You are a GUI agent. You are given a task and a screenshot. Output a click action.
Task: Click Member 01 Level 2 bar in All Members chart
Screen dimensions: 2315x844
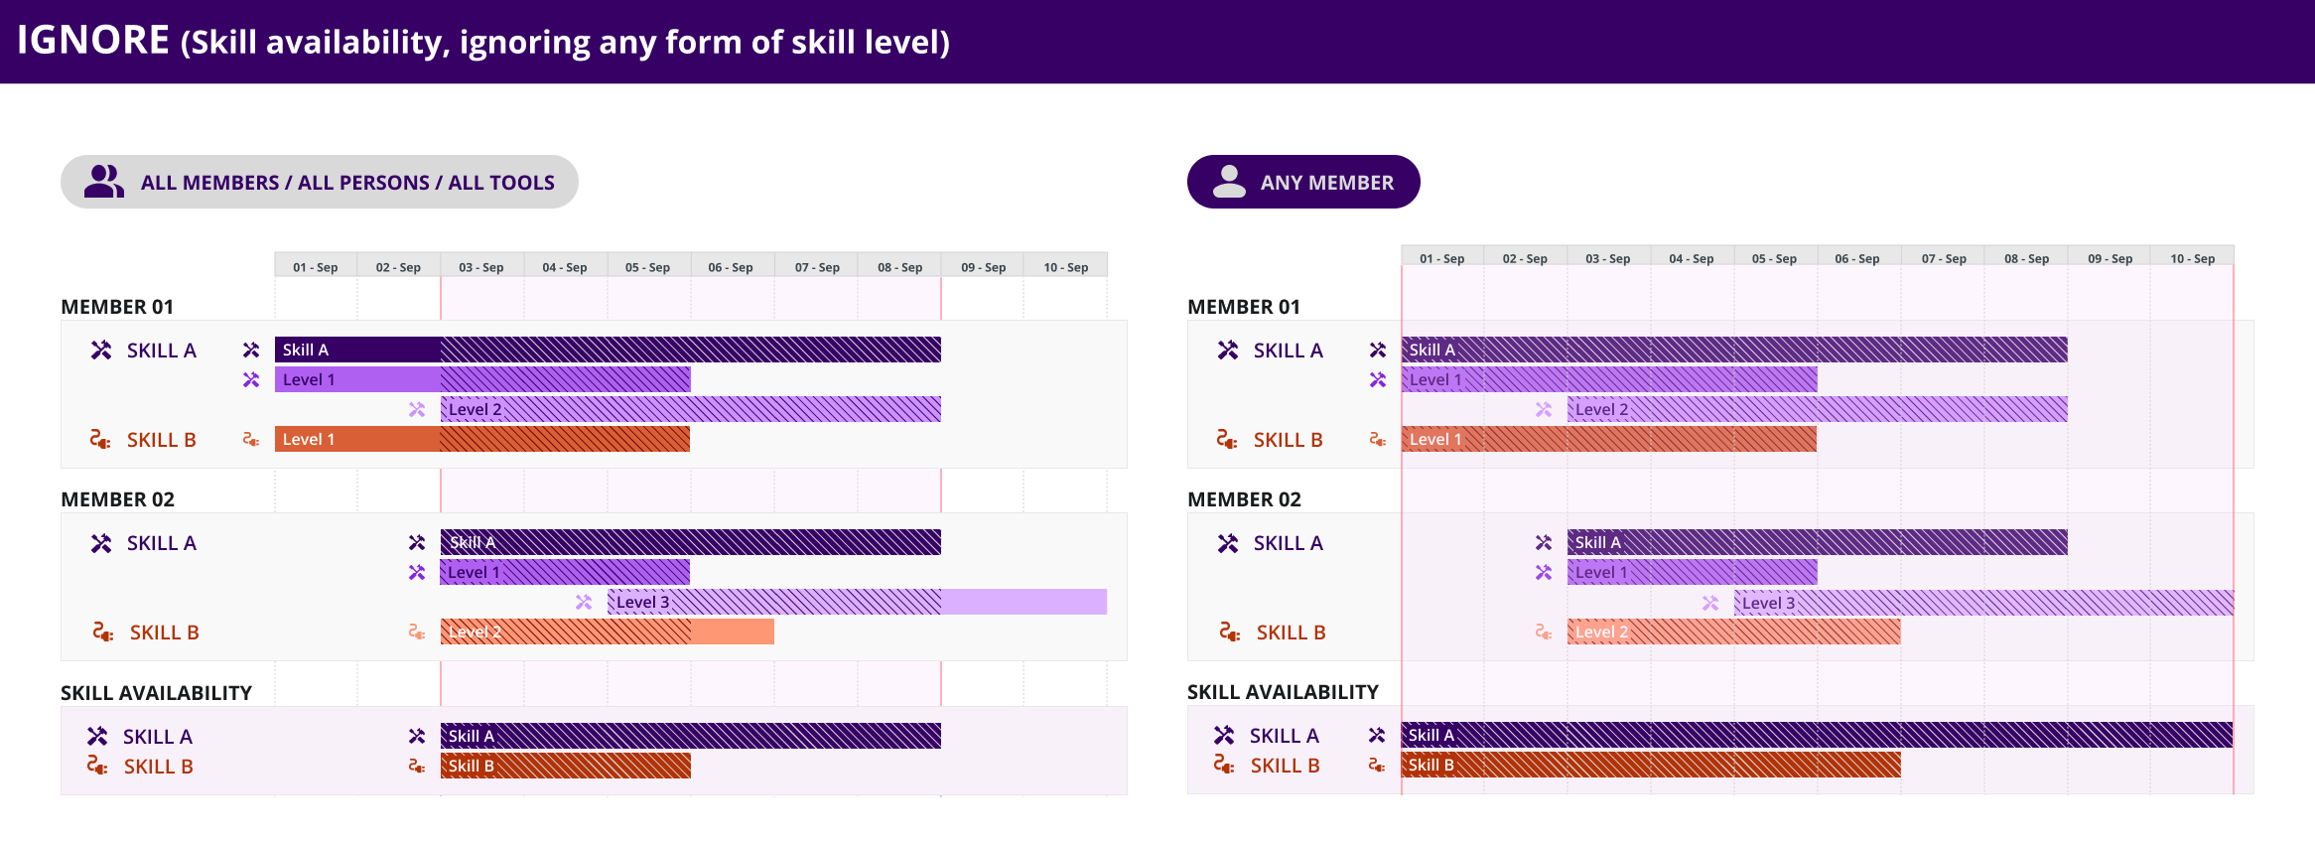pos(690,409)
